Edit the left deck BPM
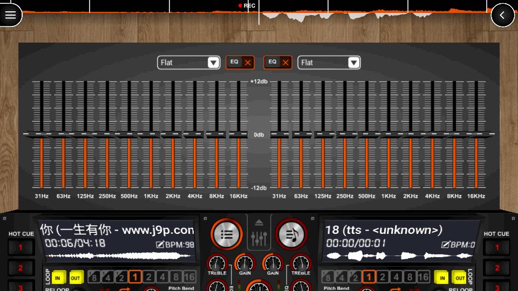518x291 pixels. tap(175, 245)
